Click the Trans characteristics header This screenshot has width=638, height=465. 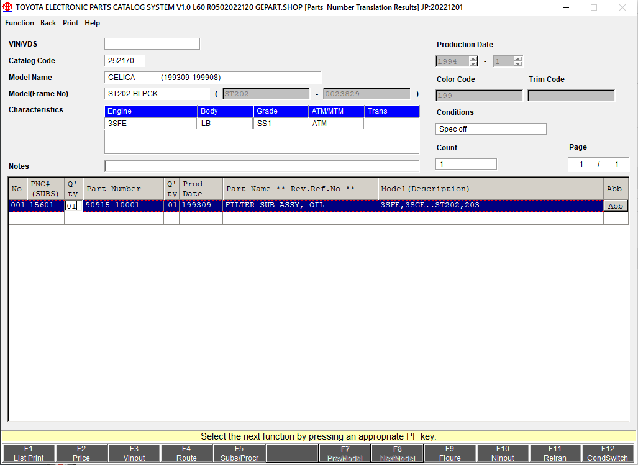coord(392,111)
